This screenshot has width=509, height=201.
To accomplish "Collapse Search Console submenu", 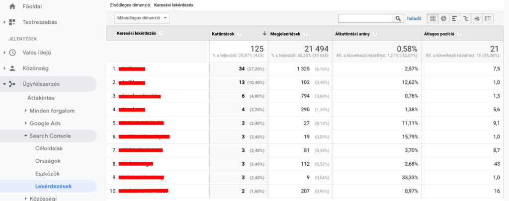I will tap(26, 136).
